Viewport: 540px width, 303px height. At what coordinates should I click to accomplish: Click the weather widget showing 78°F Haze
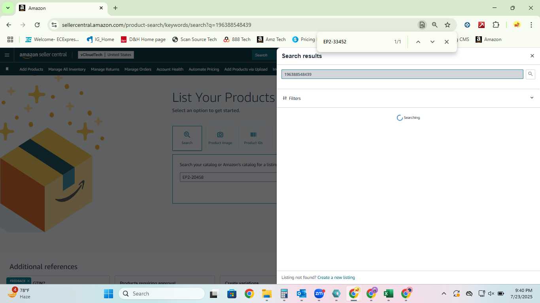pos(19,294)
